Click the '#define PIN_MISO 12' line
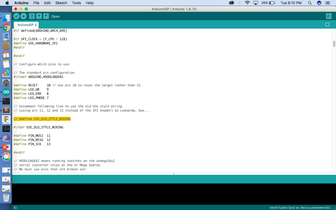This screenshot has width=336, height=210. (x=32, y=140)
